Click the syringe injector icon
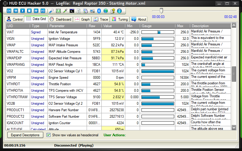Viewport: 242px width, 151px height. pyautogui.click(x=65, y=11)
